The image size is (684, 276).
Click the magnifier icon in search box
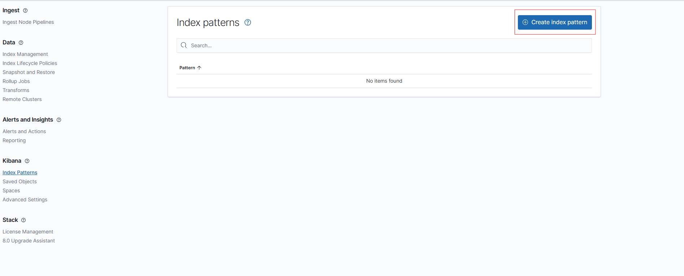coord(184,45)
